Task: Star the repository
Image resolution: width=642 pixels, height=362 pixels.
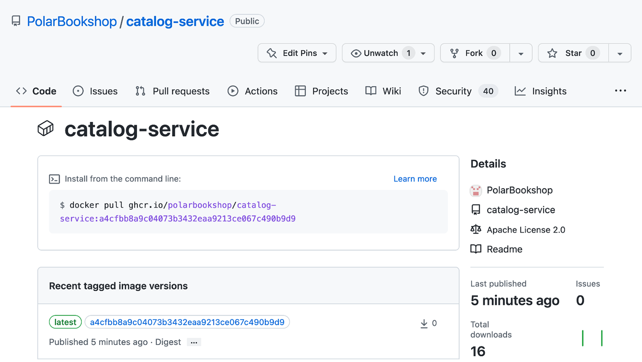Action: (x=573, y=53)
